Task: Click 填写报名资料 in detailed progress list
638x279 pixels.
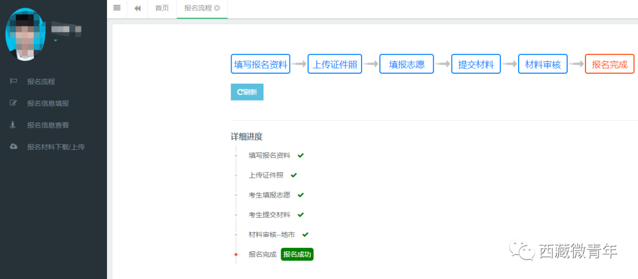Action: [x=269, y=156]
